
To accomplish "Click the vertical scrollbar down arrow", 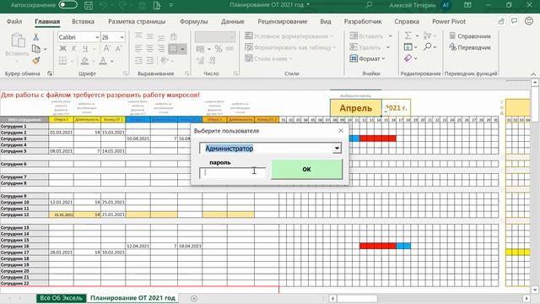I will click(535, 290).
